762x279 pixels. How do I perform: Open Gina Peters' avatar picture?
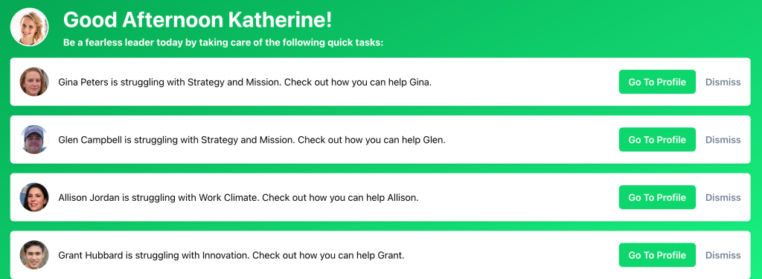click(34, 82)
